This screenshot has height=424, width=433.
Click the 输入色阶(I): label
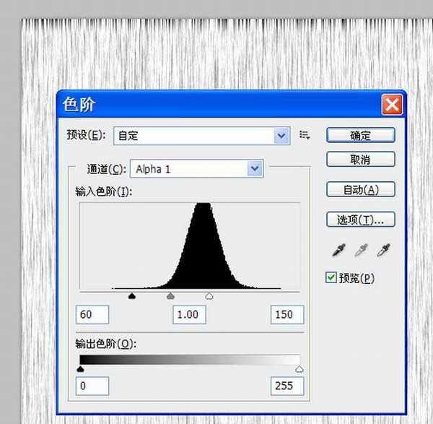coord(104,191)
